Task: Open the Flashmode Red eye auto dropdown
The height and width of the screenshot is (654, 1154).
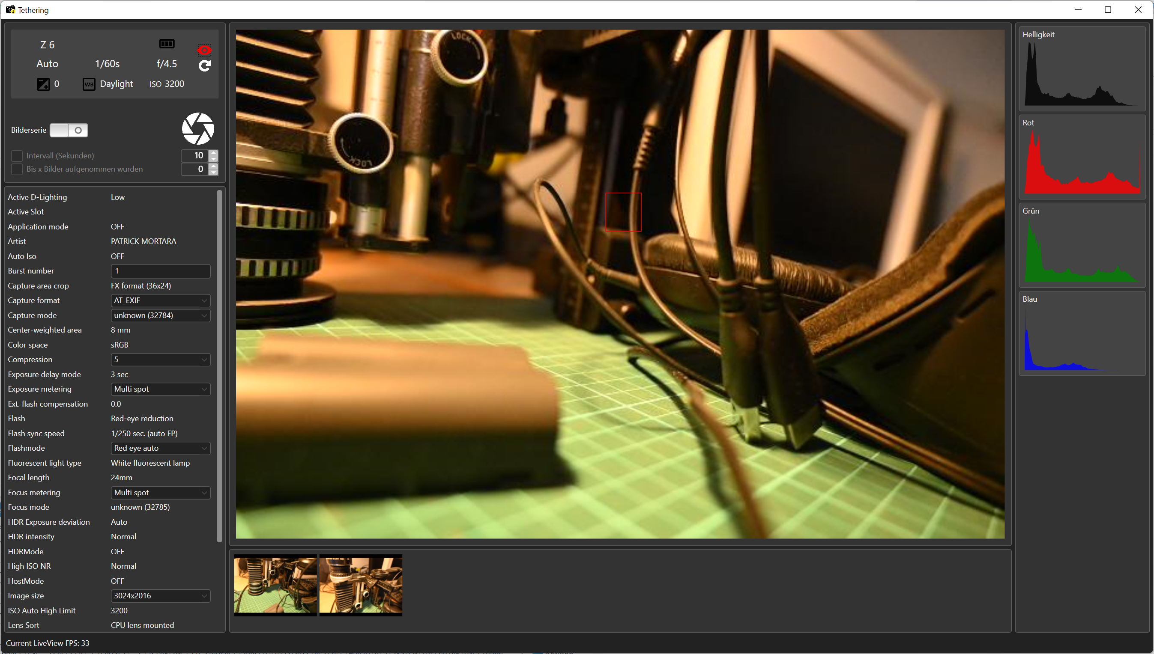Action: tap(160, 448)
